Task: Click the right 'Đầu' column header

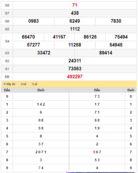Action: click(x=97, y=90)
